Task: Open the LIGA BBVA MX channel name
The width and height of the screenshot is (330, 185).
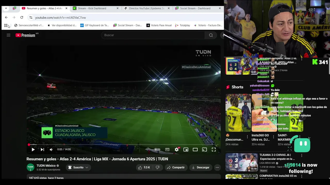Action: pos(268,163)
